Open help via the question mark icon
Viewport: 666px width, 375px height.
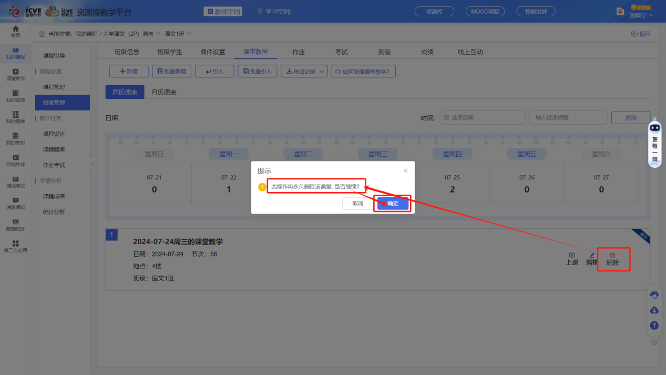654,326
